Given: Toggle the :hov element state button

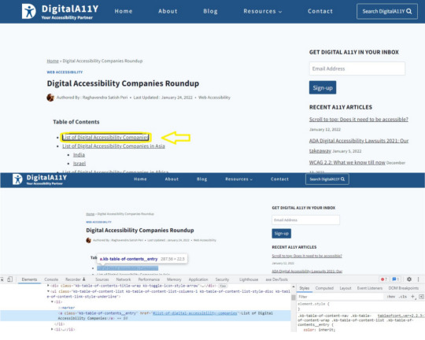Looking at the screenshot, I should pos(391,297).
